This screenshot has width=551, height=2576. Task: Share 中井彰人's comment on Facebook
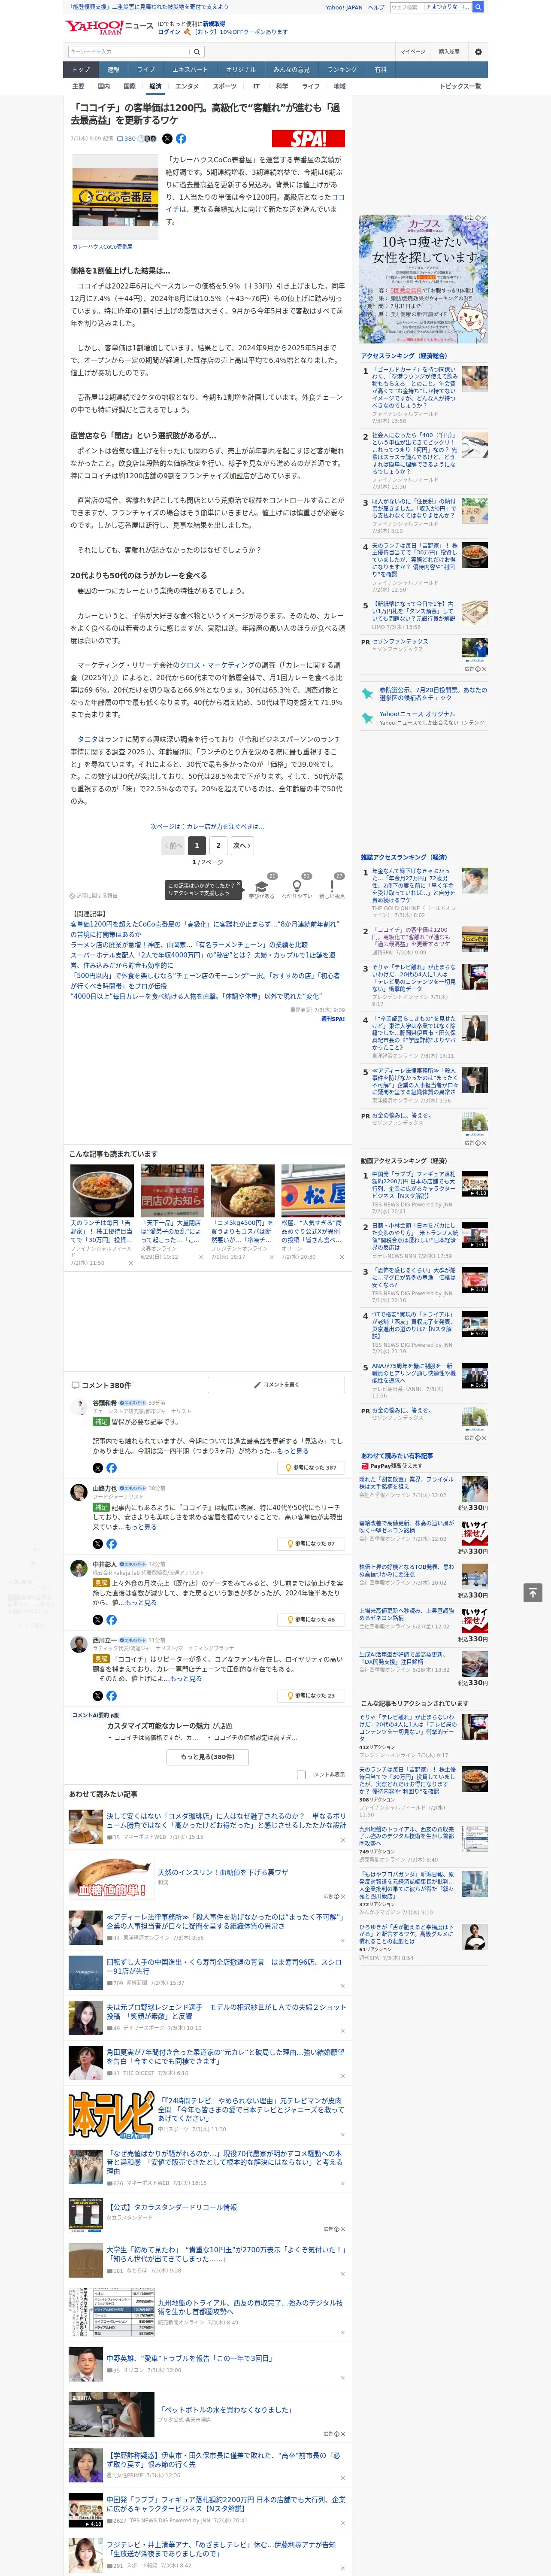(x=111, y=1620)
